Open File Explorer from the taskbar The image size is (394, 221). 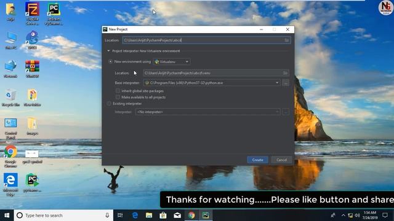click(x=149, y=215)
